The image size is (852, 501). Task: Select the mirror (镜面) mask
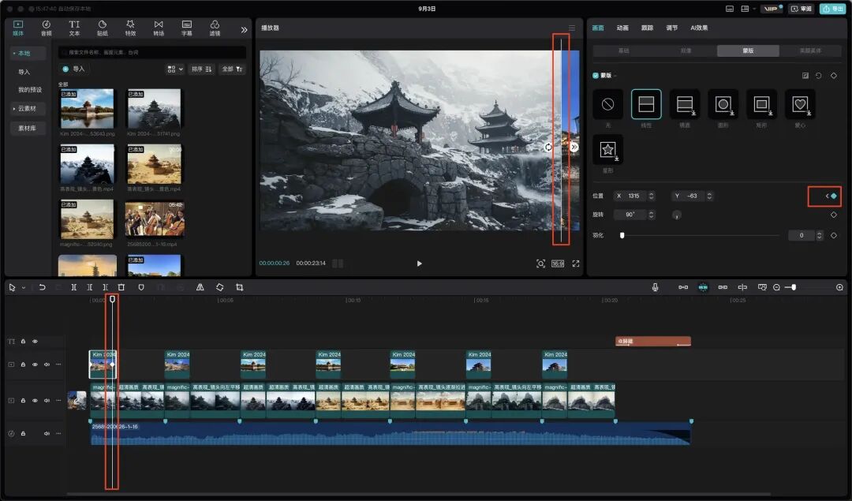[x=685, y=104]
